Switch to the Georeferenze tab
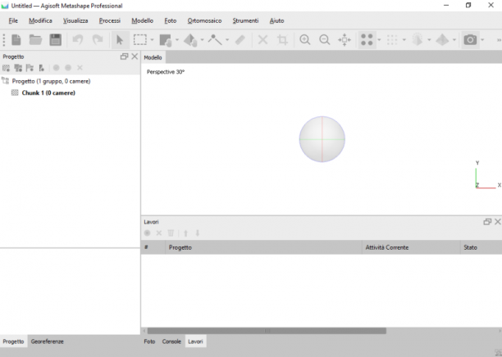 (x=48, y=341)
